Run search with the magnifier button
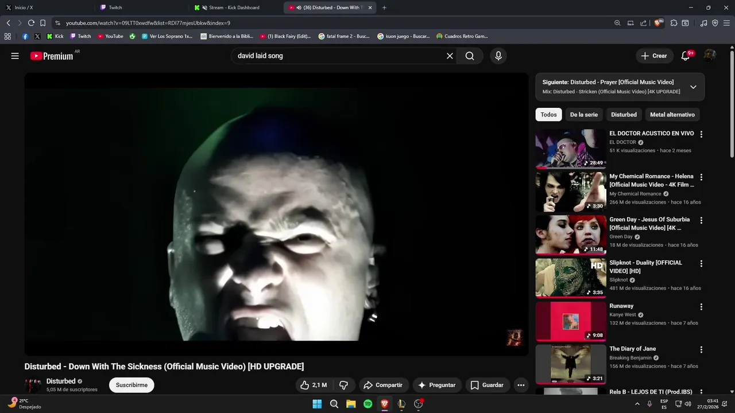Image resolution: width=735 pixels, height=413 pixels. pos(470,56)
